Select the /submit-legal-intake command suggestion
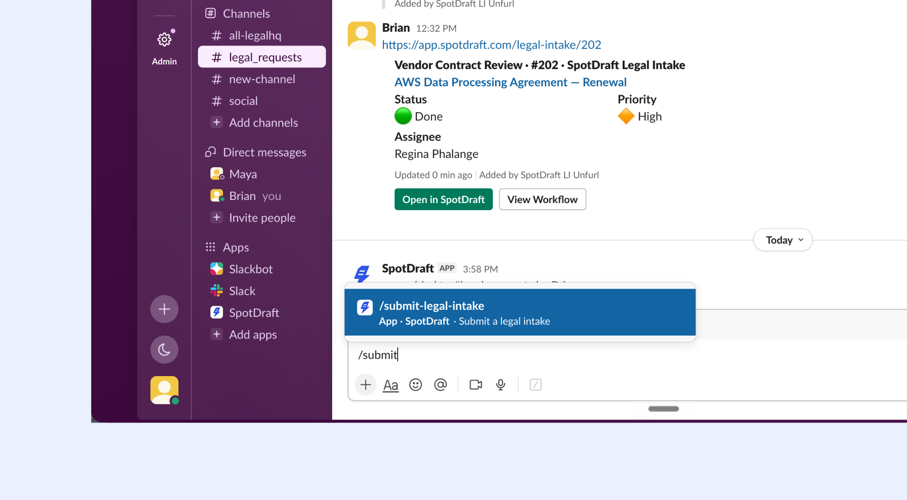The image size is (907, 500). tap(520, 312)
